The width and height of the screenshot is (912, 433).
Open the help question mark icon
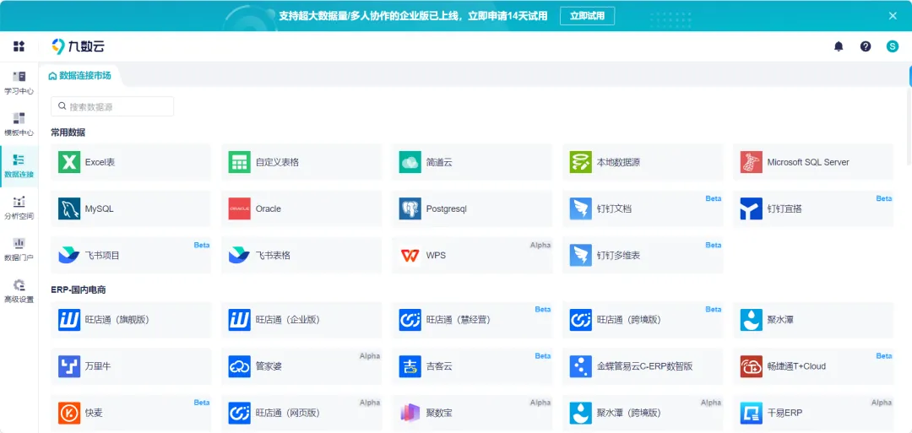(x=866, y=46)
